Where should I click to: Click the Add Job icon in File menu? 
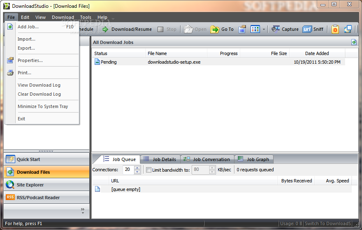(x=10, y=27)
